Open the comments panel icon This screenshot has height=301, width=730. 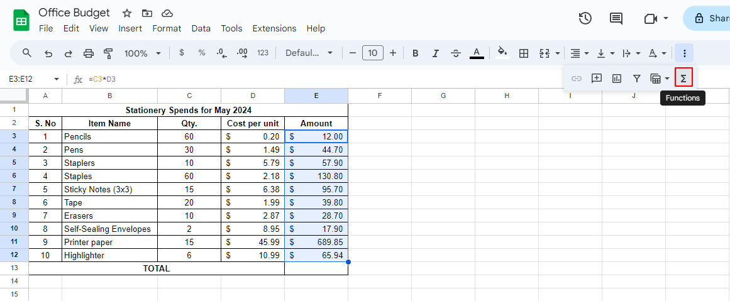[x=616, y=18]
